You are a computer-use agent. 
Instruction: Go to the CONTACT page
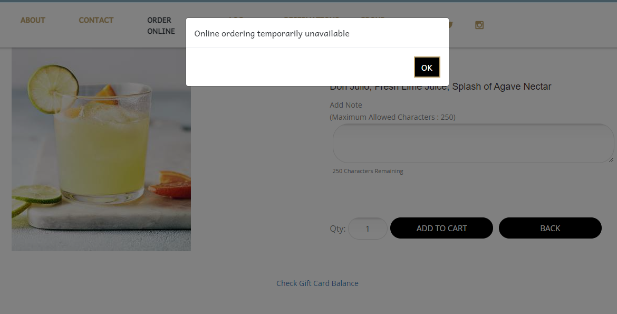click(96, 20)
